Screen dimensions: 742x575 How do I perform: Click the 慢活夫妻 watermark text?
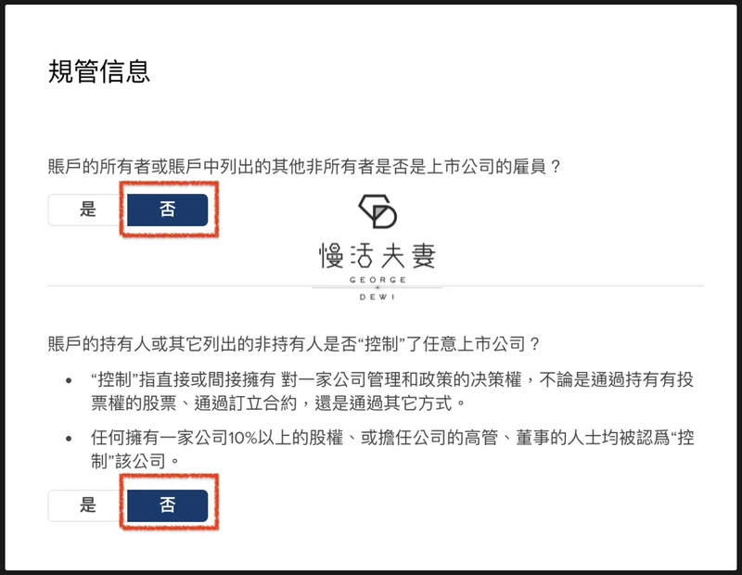tap(377, 256)
